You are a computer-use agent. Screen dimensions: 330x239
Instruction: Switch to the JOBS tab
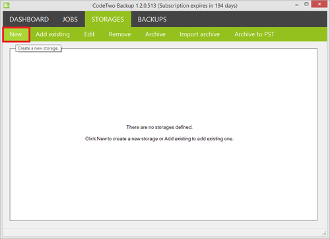coord(70,19)
